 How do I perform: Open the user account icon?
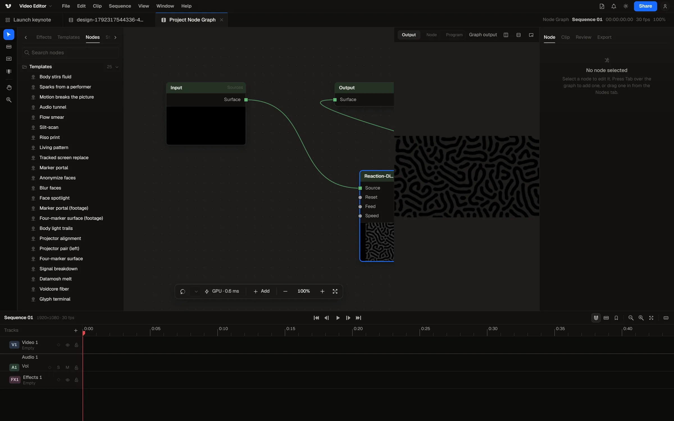coord(665,6)
